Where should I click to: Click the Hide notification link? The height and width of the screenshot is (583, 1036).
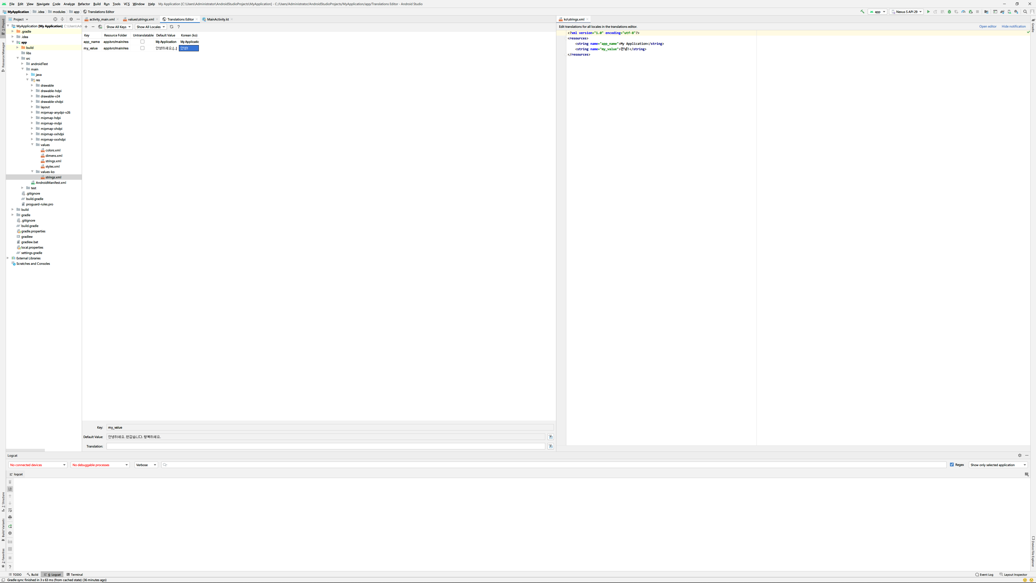pos(1014,26)
